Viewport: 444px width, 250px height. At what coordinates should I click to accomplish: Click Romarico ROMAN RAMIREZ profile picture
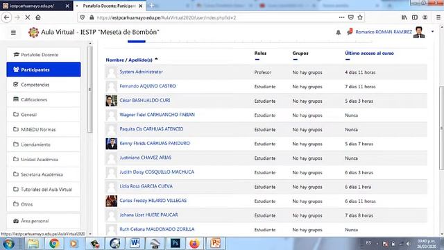tap(419, 32)
